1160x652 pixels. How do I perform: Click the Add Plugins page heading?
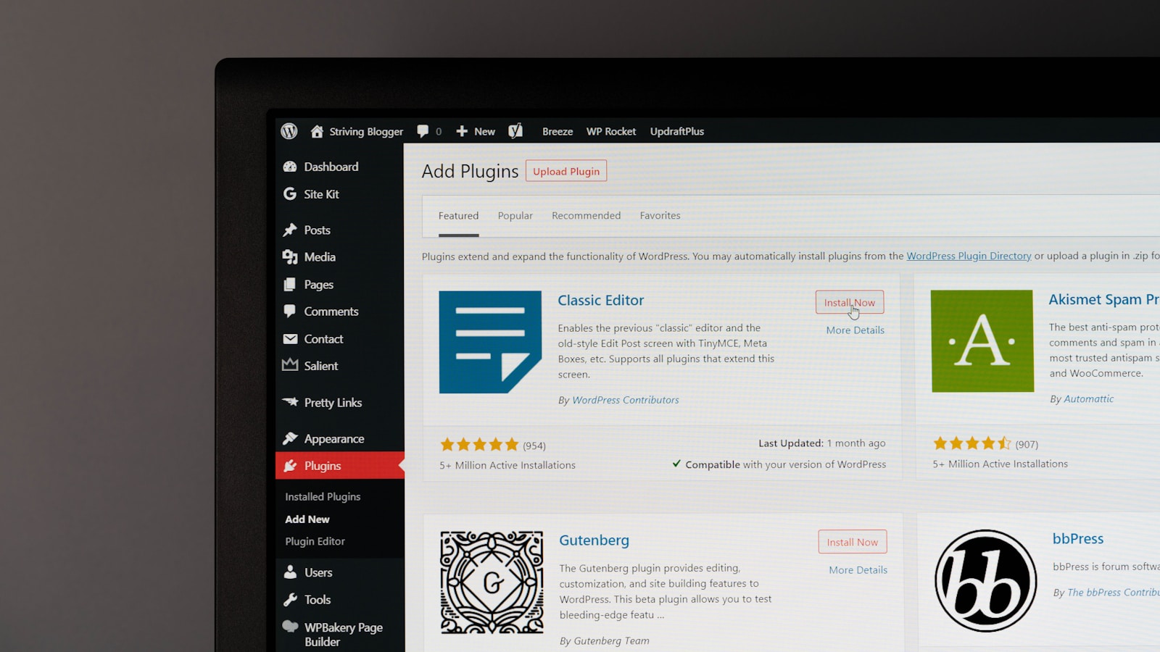click(x=471, y=172)
